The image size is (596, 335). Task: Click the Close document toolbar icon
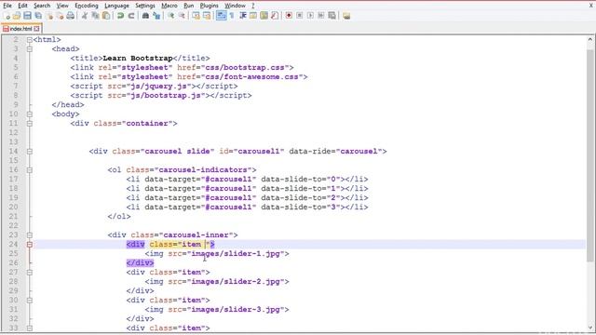click(49, 16)
